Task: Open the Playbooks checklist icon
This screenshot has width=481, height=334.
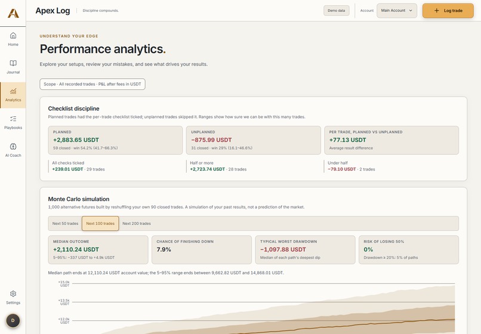Action: (13, 119)
